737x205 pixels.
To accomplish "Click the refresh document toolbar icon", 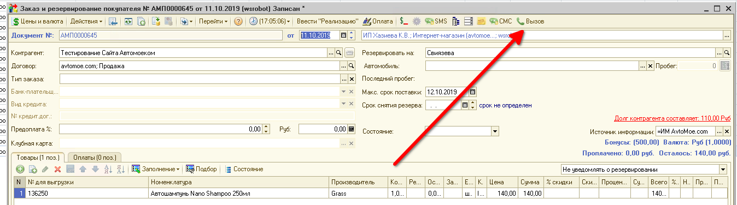I will [x=128, y=21].
